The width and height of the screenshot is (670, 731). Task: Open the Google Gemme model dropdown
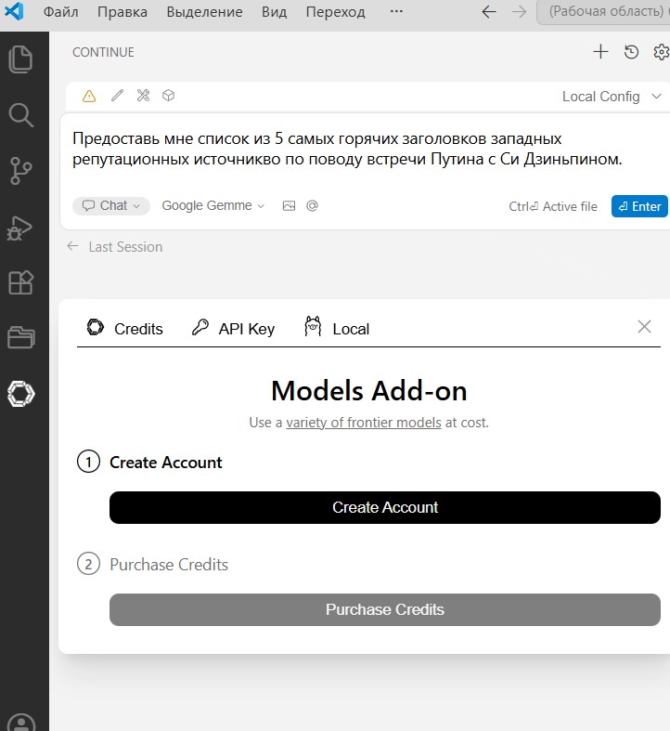213,205
